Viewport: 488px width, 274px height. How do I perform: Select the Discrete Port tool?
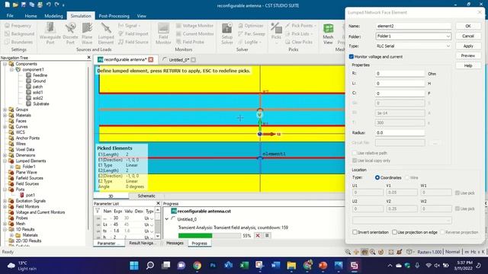tap(70, 33)
